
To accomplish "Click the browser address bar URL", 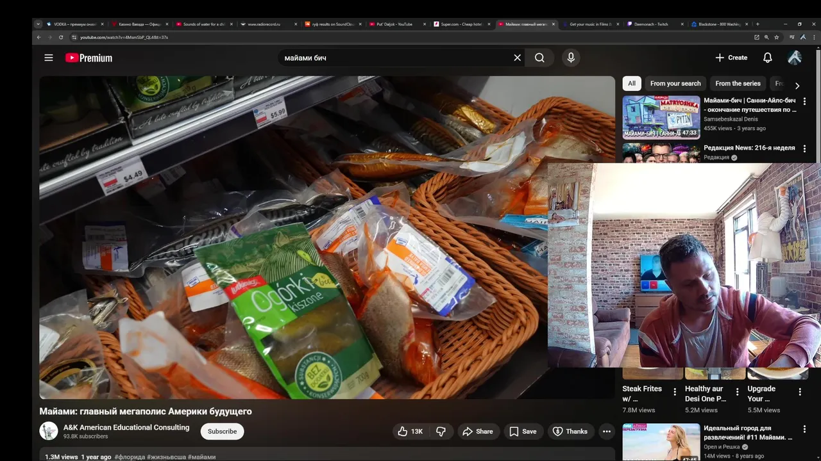I will [124, 37].
